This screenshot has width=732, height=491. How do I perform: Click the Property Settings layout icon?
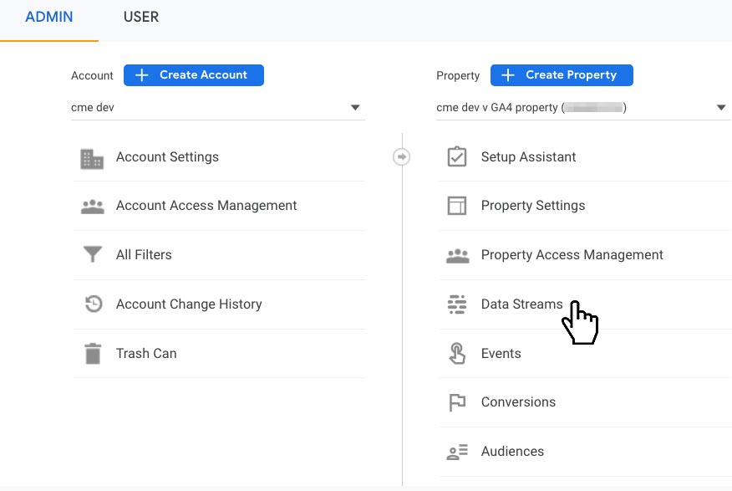pyautogui.click(x=457, y=206)
